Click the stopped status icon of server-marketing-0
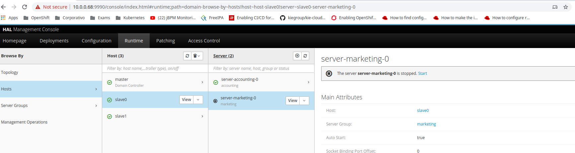 [x=215, y=101]
